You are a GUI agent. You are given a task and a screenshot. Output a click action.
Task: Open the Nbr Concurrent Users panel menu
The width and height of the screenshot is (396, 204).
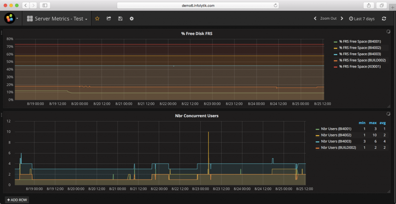[x=196, y=116]
